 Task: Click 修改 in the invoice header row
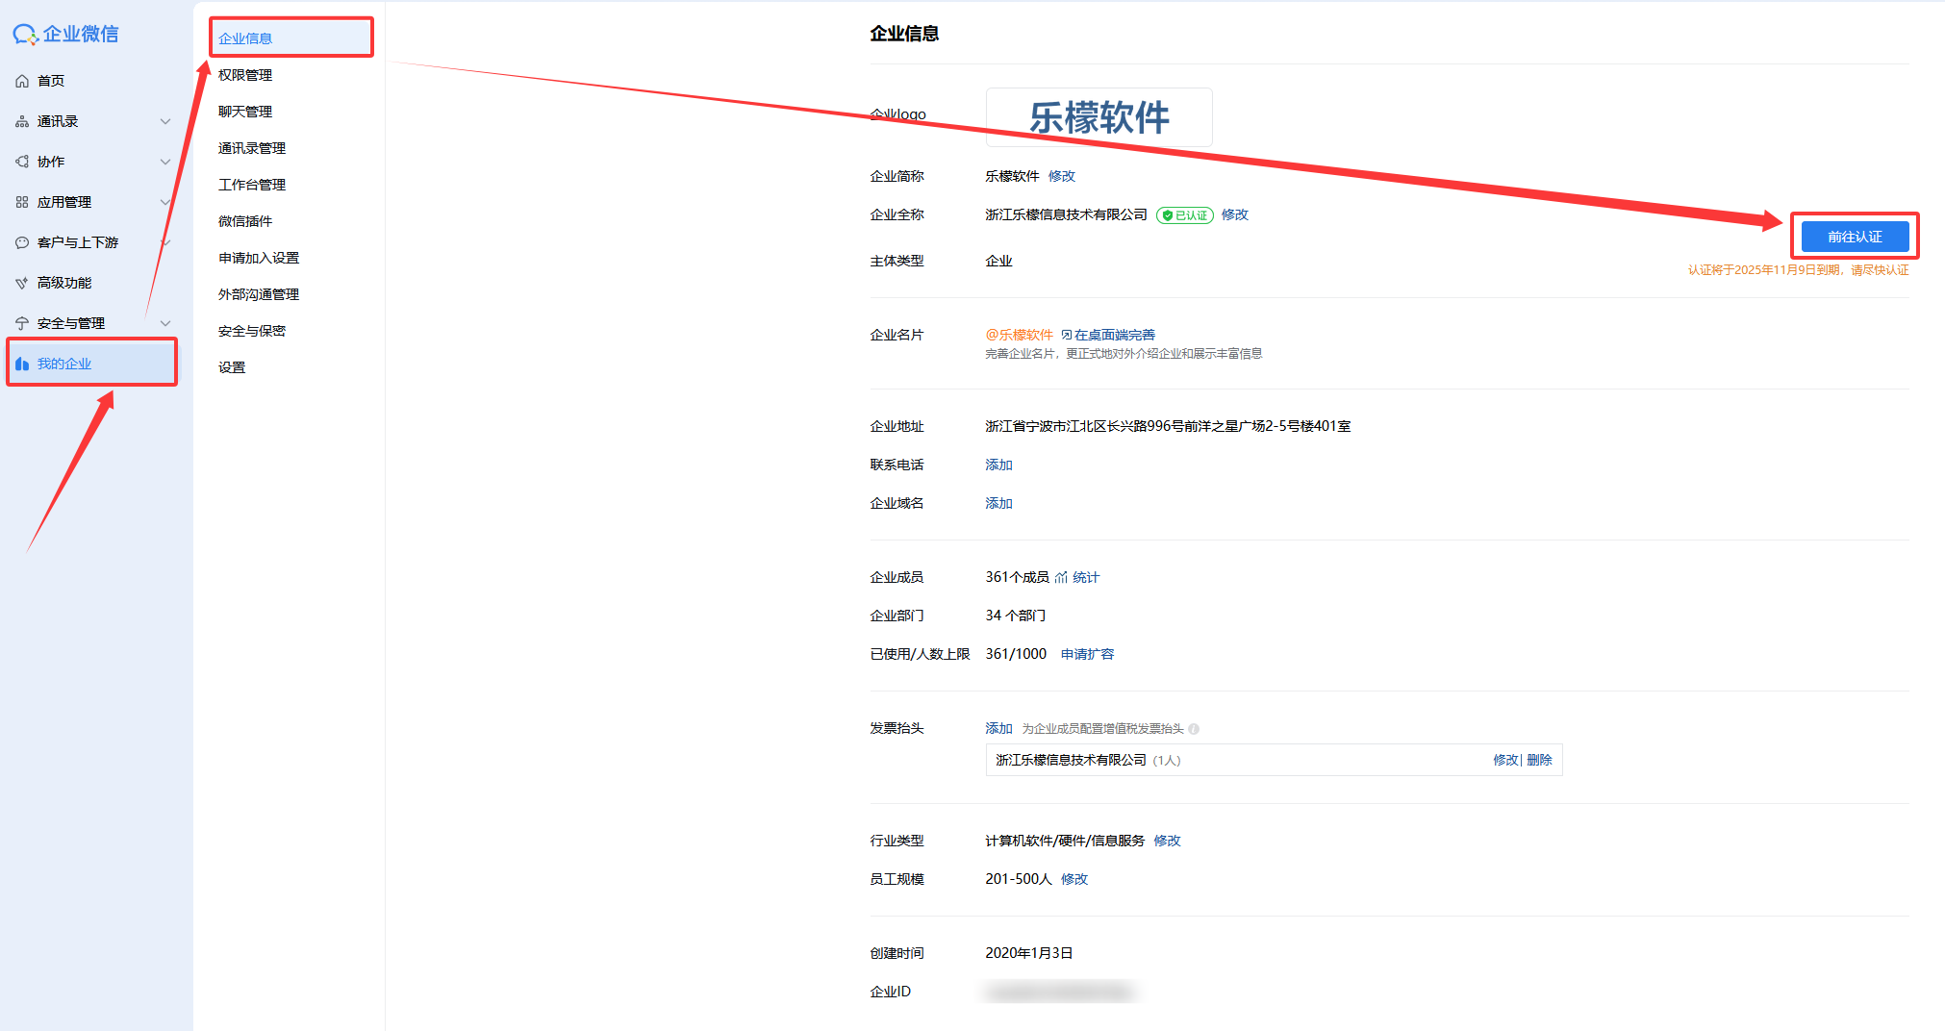(x=1505, y=760)
